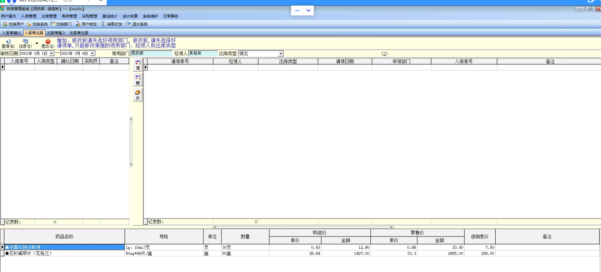Open the 过滤 dropdown arrow
This screenshot has width=601, height=272.
[37, 43]
